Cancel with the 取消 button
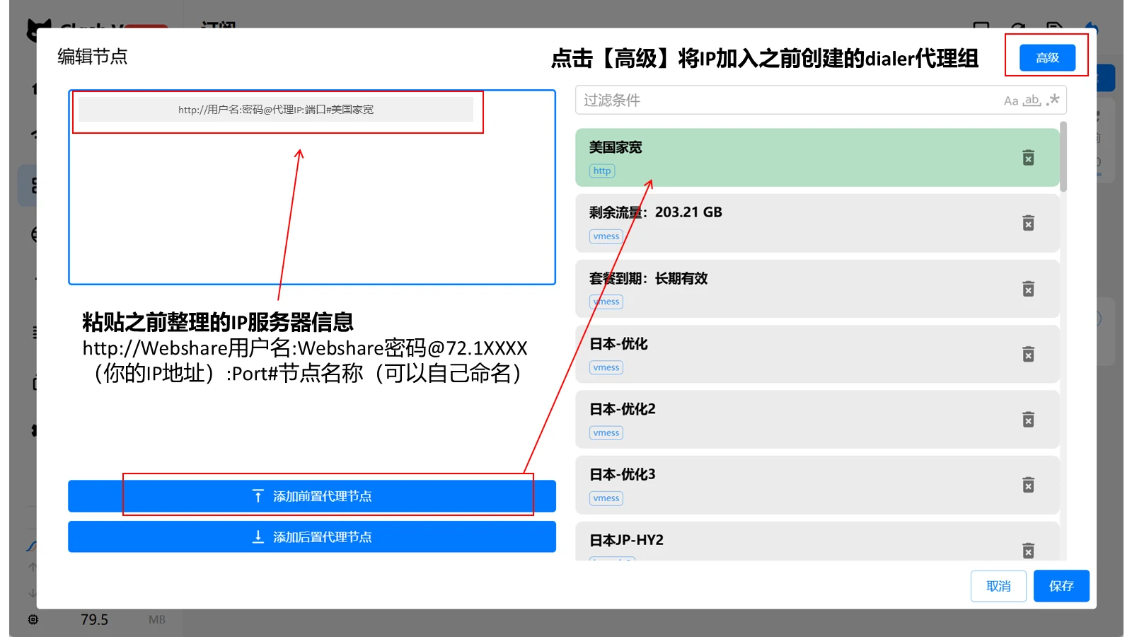Viewport: 1132px width, 637px height. [x=998, y=586]
